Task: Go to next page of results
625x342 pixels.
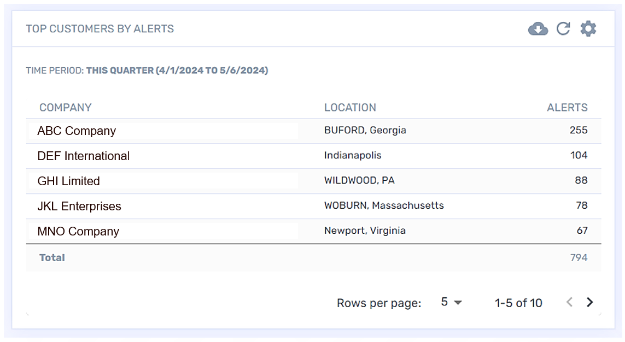Action: point(589,302)
